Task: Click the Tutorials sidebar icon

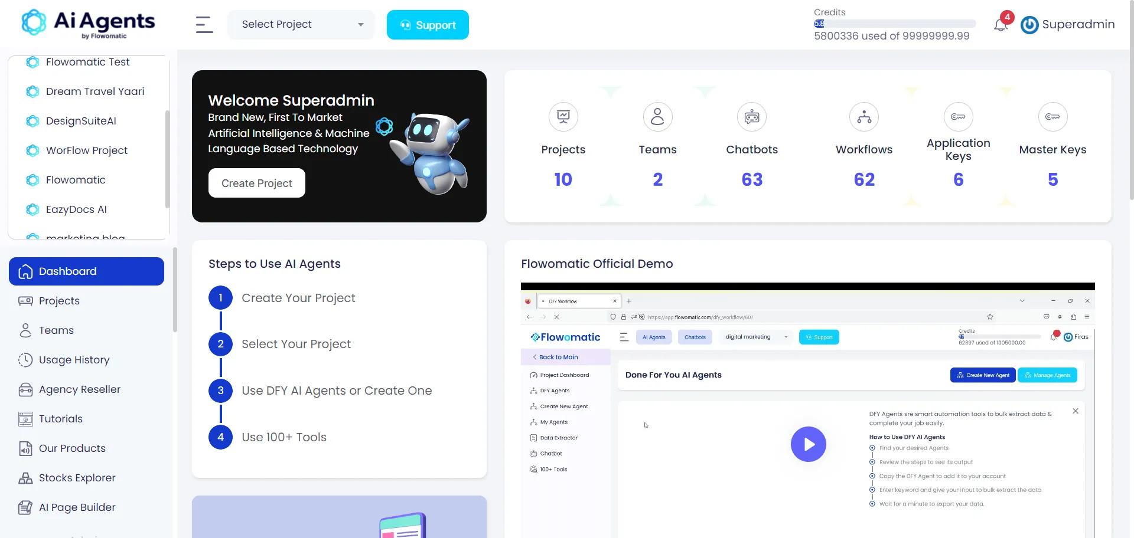Action: click(x=25, y=419)
